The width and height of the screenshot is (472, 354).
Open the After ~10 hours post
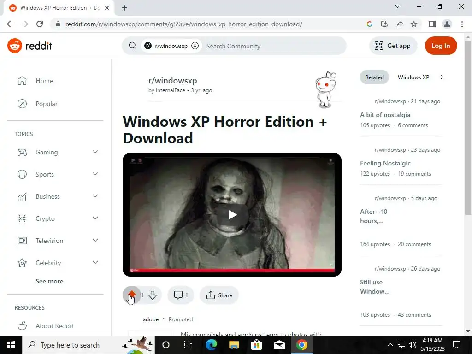[x=373, y=216]
